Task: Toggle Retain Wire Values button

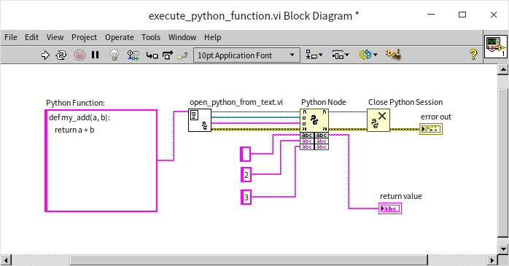Action: pyautogui.click(x=133, y=55)
